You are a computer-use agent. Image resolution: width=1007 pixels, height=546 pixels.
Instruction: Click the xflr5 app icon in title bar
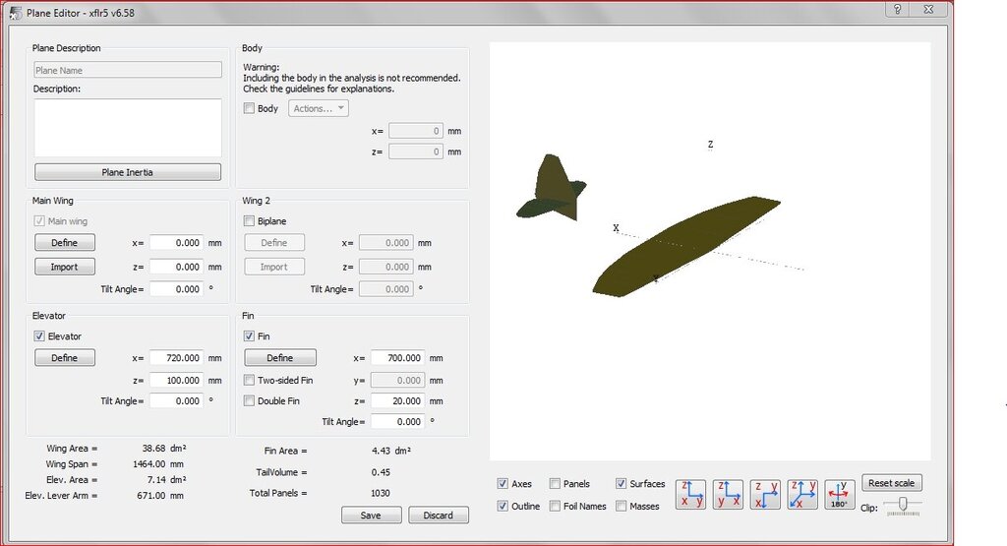pos(16,12)
